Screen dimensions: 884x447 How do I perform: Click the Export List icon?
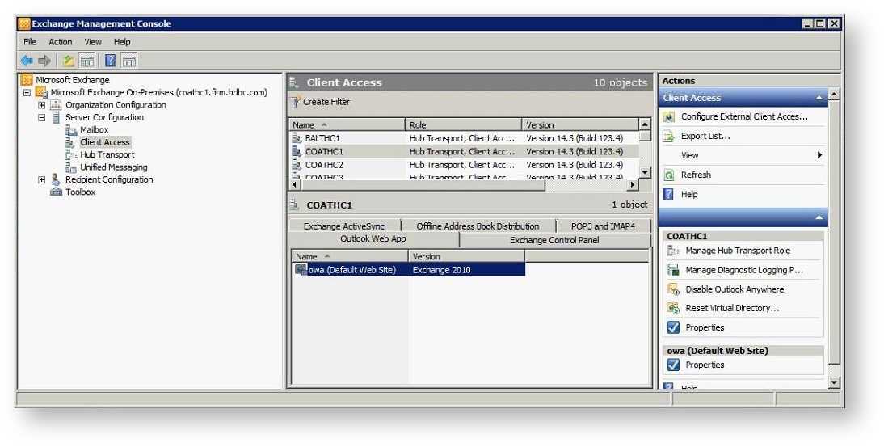pos(669,136)
